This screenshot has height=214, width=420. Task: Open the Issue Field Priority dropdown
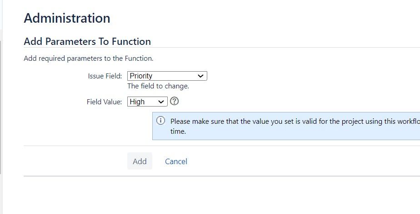click(x=167, y=76)
